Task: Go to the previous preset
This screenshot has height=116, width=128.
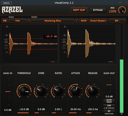Action: click(x=29, y=21)
